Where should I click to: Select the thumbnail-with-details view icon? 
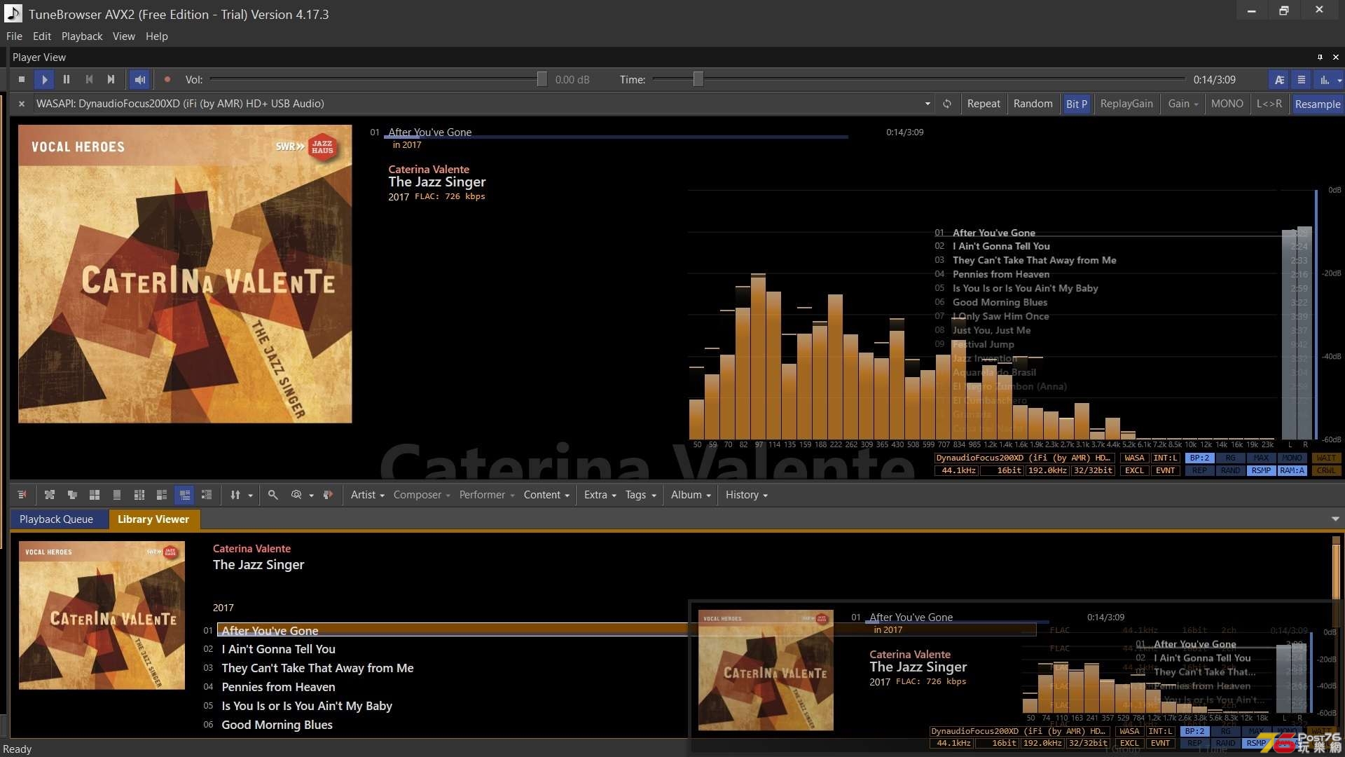tap(162, 495)
